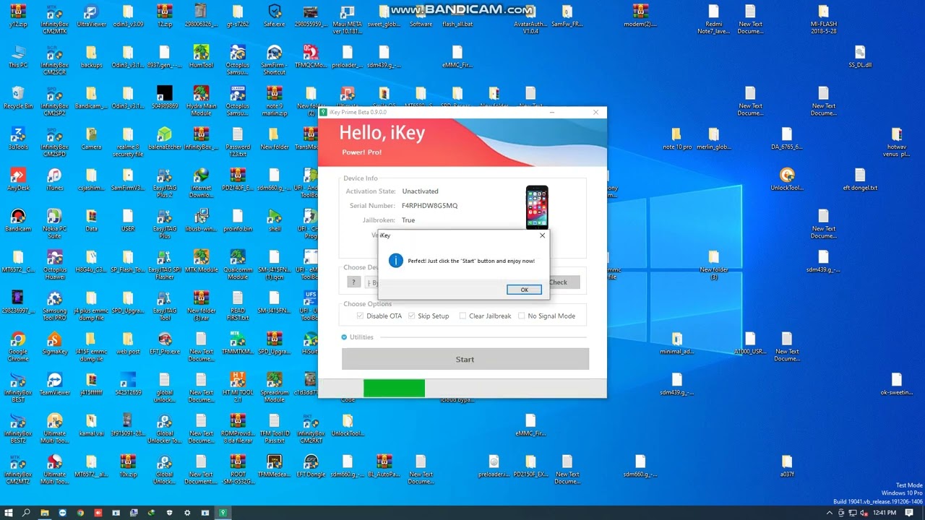The height and width of the screenshot is (520, 925).
Task: Open the UnlockTool desktop icon on the right
Action: pos(787,179)
